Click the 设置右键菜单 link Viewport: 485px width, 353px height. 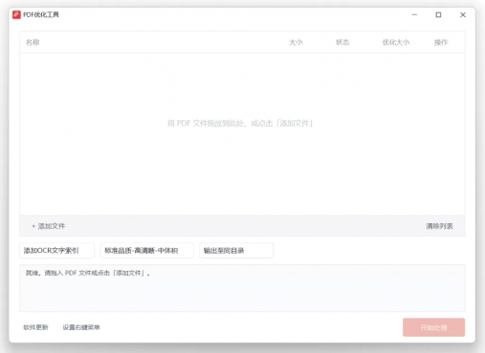(x=81, y=327)
